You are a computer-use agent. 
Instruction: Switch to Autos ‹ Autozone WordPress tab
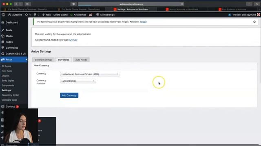click(182, 9)
